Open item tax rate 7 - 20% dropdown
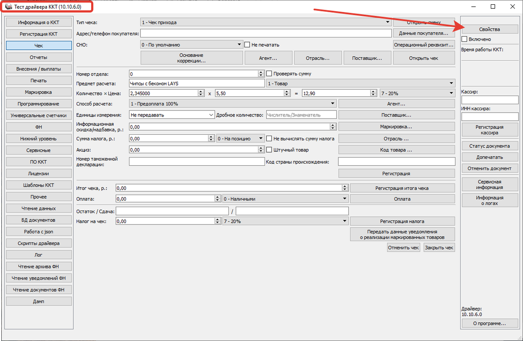This screenshot has height=341, width=523. click(x=417, y=93)
